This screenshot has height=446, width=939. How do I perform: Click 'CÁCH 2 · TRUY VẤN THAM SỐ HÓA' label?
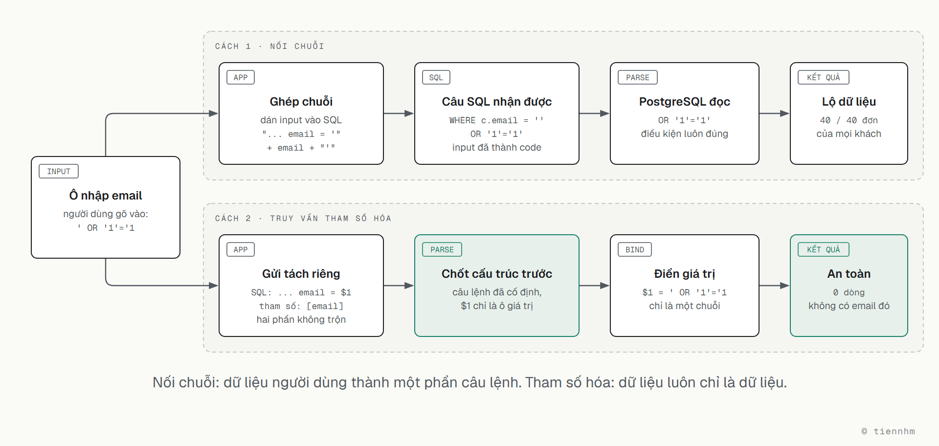(303, 218)
